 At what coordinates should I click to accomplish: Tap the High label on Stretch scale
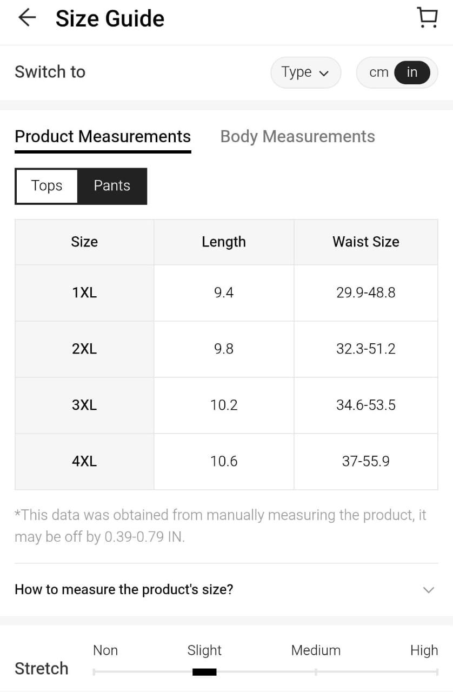click(x=424, y=650)
